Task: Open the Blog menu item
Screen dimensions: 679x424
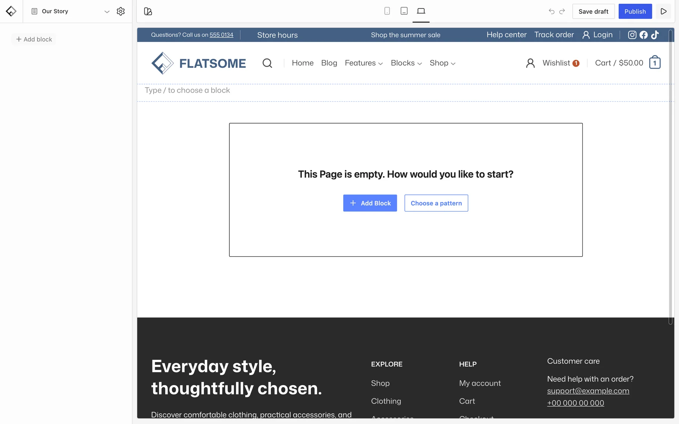Action: pos(329,63)
